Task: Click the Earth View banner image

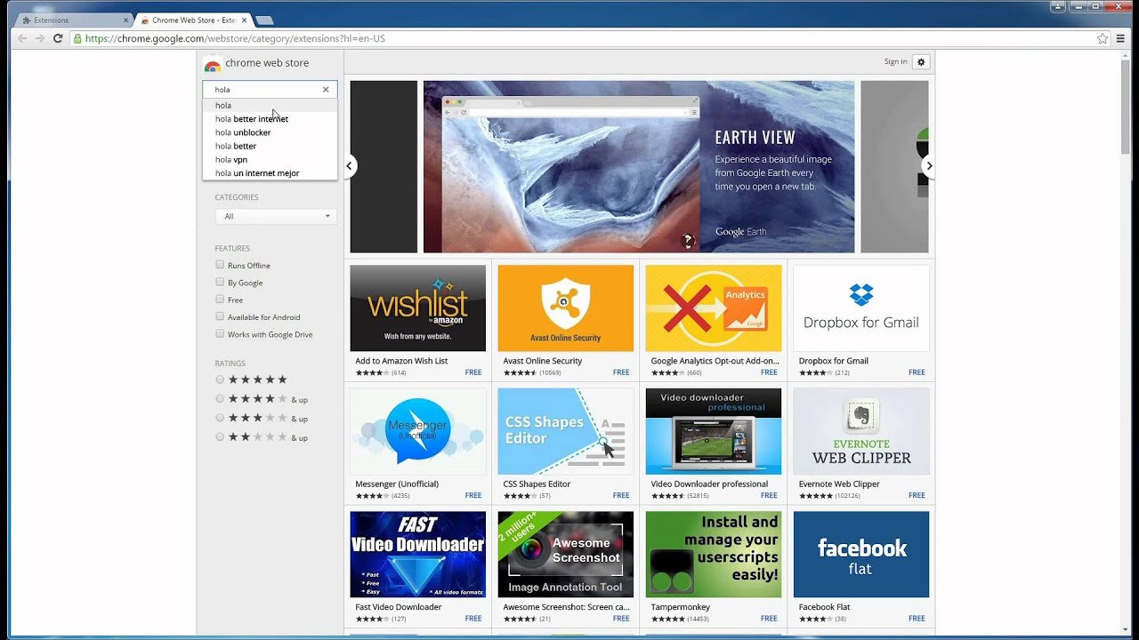Action: pos(639,167)
